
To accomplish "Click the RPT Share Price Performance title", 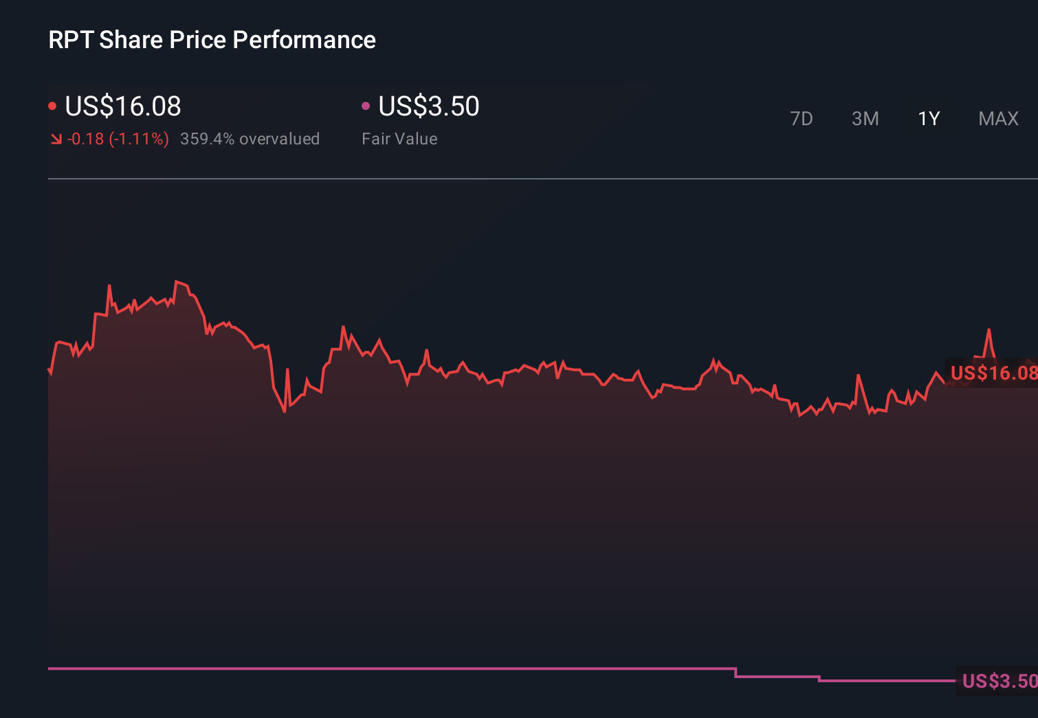I will pyautogui.click(x=212, y=40).
